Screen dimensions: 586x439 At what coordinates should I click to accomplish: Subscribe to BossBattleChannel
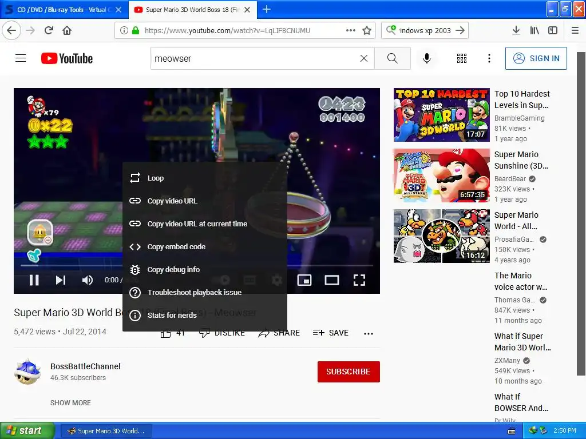point(349,372)
